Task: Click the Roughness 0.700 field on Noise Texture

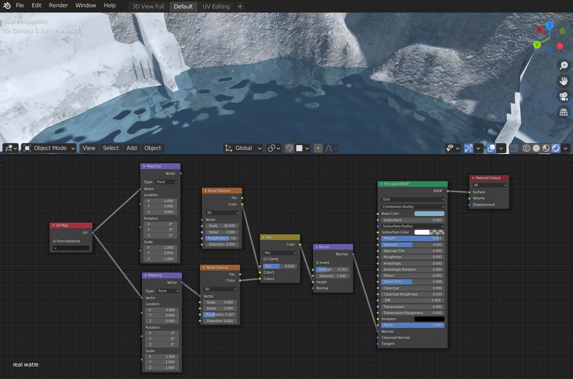Action: click(x=221, y=238)
